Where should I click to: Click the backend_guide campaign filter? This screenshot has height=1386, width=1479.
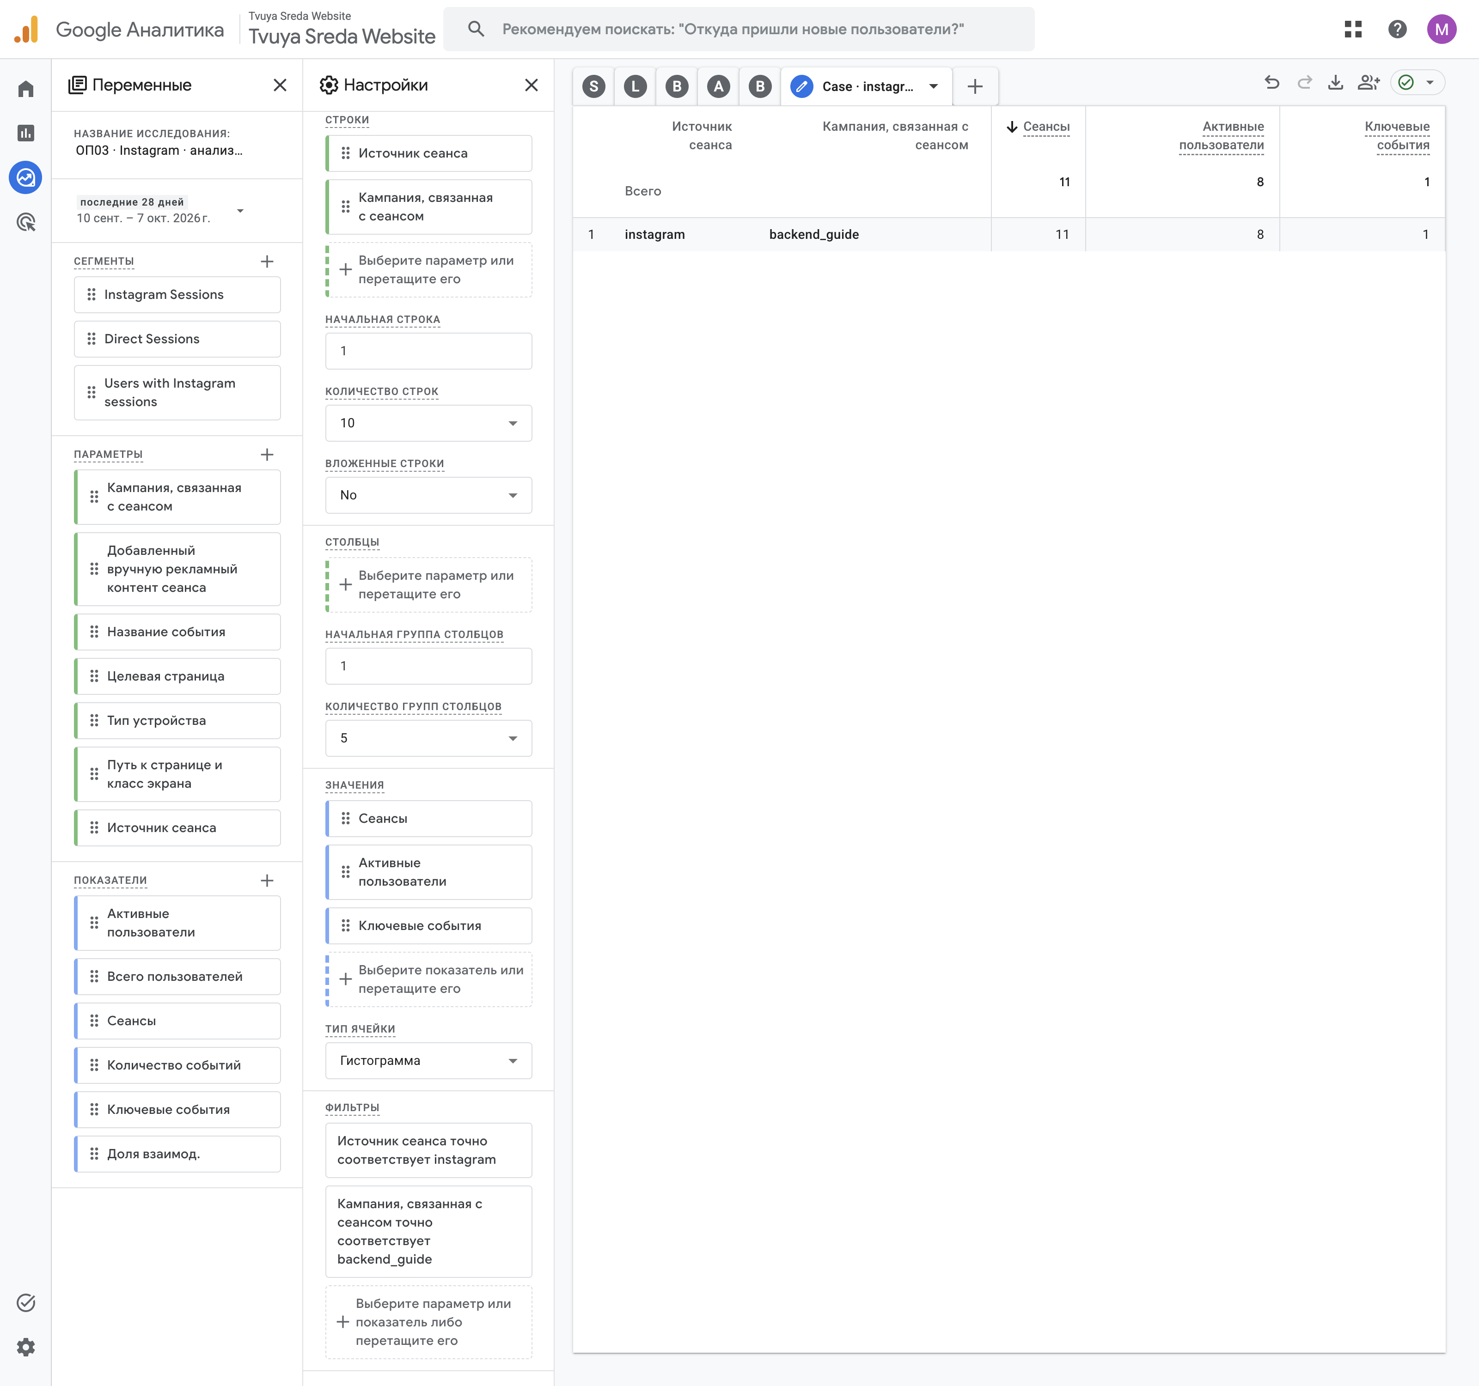click(x=428, y=1231)
